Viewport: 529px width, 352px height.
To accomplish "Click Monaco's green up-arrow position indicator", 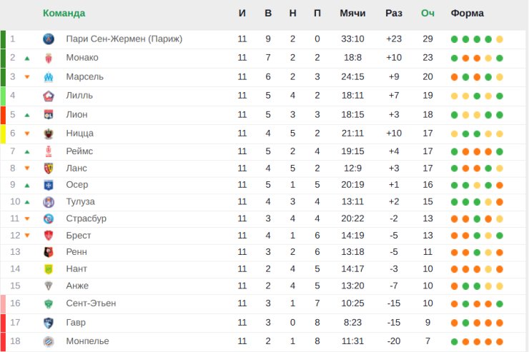I will pos(27,59).
